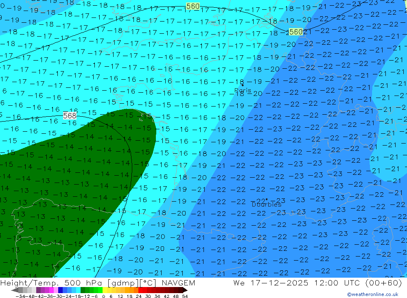
Task: Click the Height/Temp. 500 hPa title text
Action: pos(52,283)
